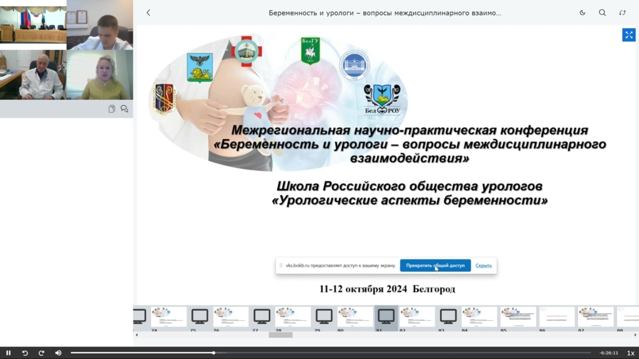Go back using the left chevron arrow
639x359 pixels.
click(149, 12)
